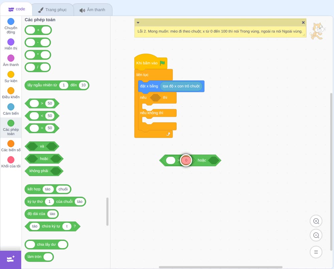The image size is (334, 269).
Task: Switch to the Trang phục tab
Action: (x=52, y=10)
